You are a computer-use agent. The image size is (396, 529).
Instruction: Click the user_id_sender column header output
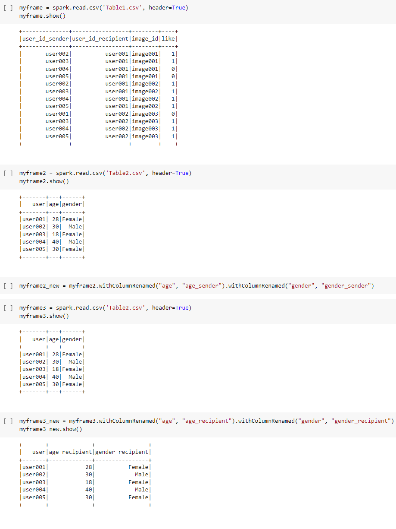pos(46,39)
